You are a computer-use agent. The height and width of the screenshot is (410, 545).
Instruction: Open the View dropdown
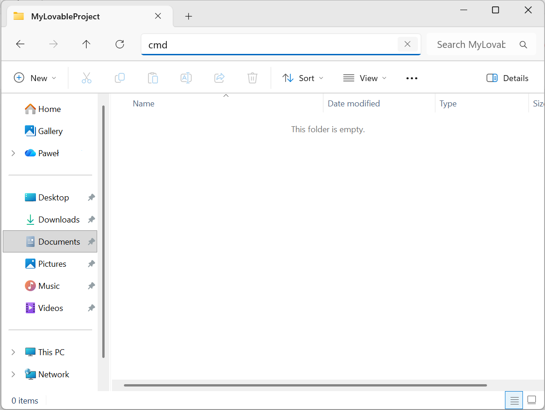[364, 78]
